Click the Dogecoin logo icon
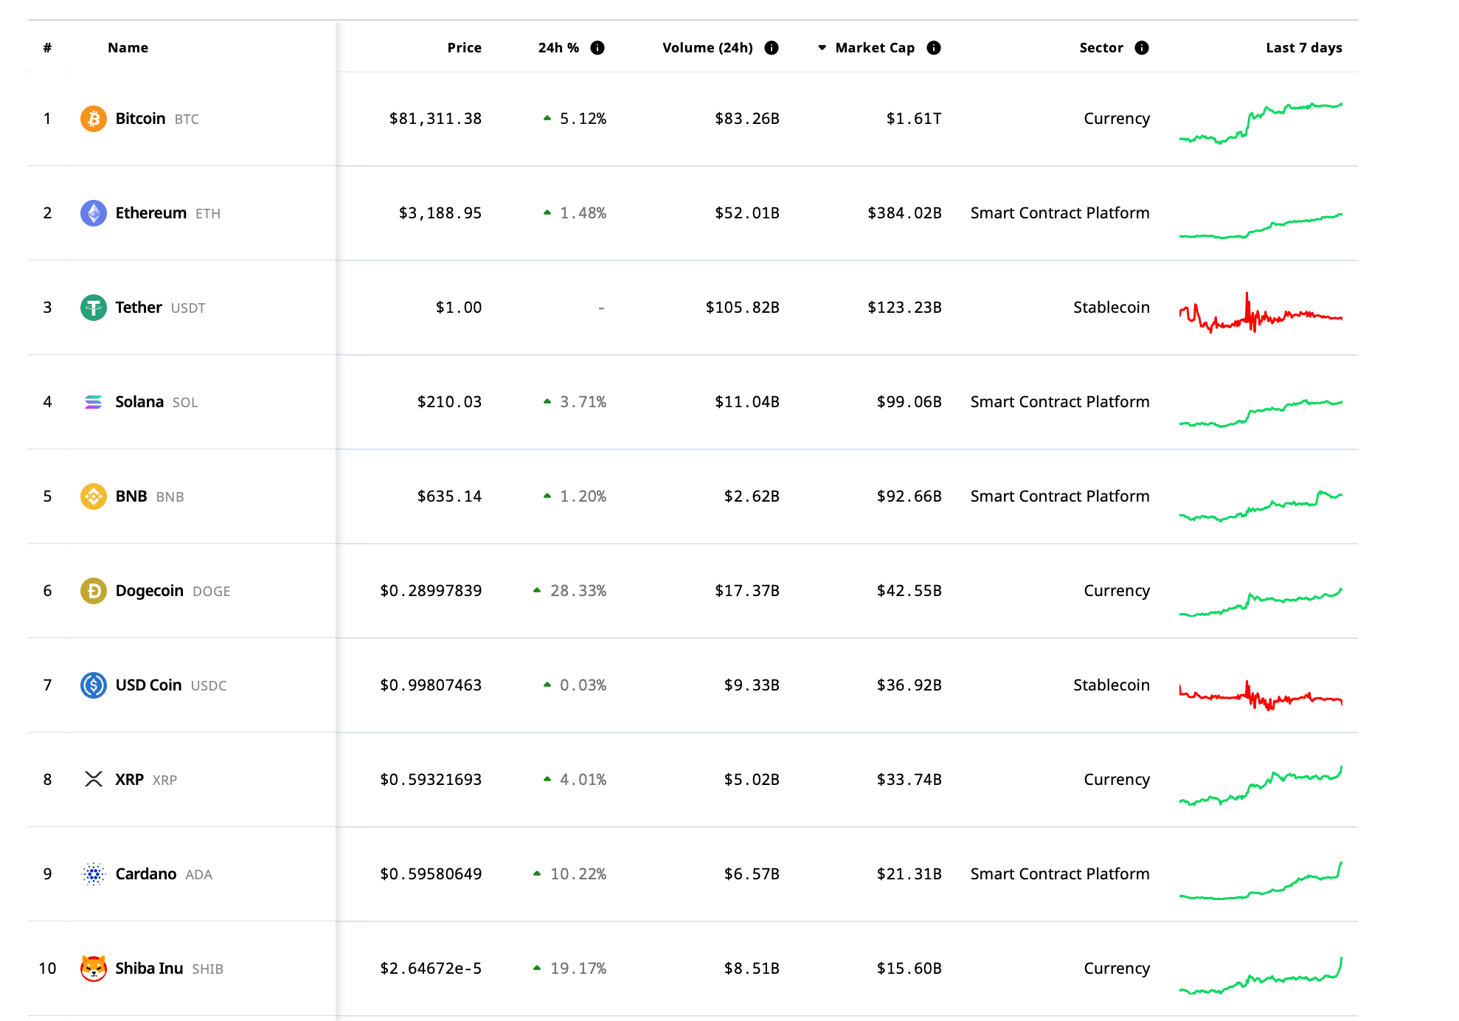The width and height of the screenshot is (1459, 1021). pyautogui.click(x=94, y=591)
